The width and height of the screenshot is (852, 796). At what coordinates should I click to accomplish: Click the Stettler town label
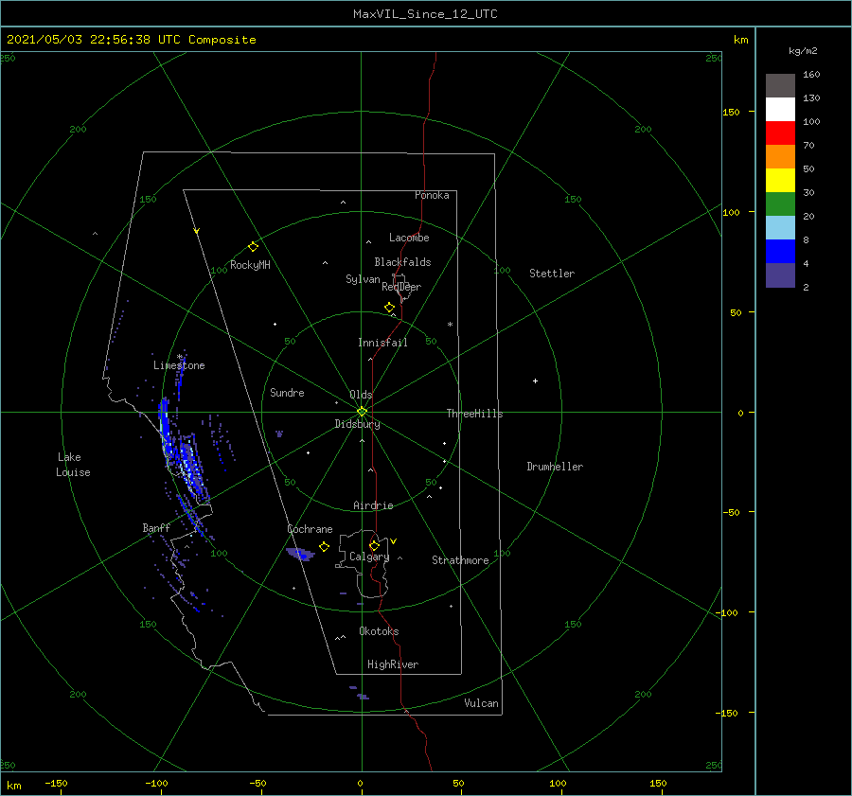552,274
